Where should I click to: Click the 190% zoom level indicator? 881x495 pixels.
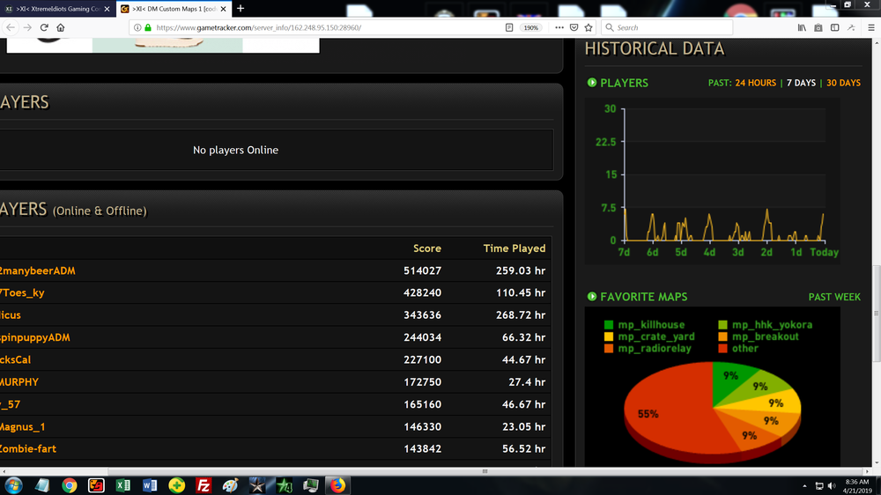(x=530, y=27)
